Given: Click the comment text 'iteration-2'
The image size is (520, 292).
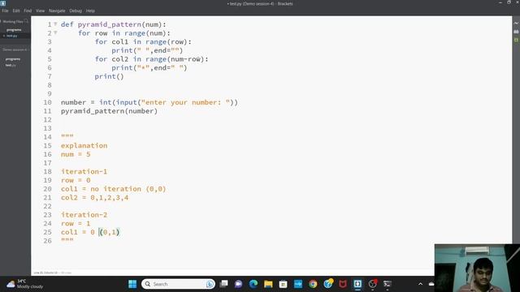Looking at the screenshot, I should click(x=84, y=215).
